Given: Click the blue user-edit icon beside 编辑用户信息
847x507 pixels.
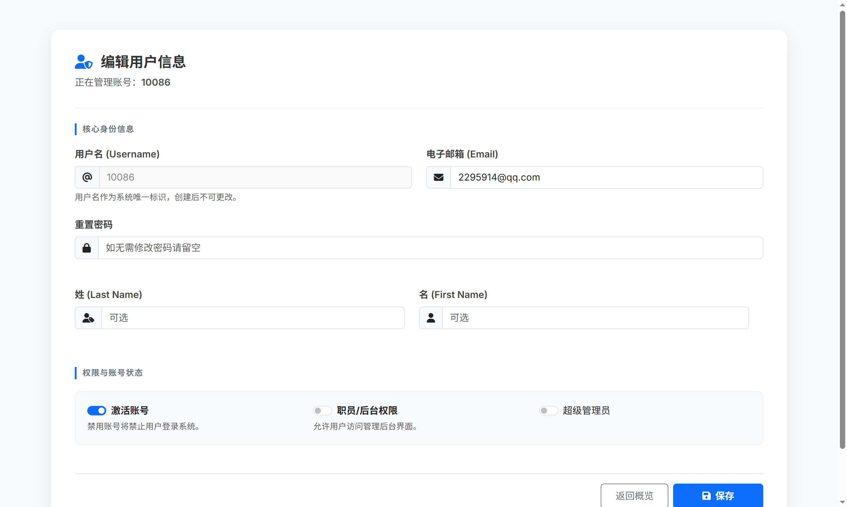Looking at the screenshot, I should (83, 61).
